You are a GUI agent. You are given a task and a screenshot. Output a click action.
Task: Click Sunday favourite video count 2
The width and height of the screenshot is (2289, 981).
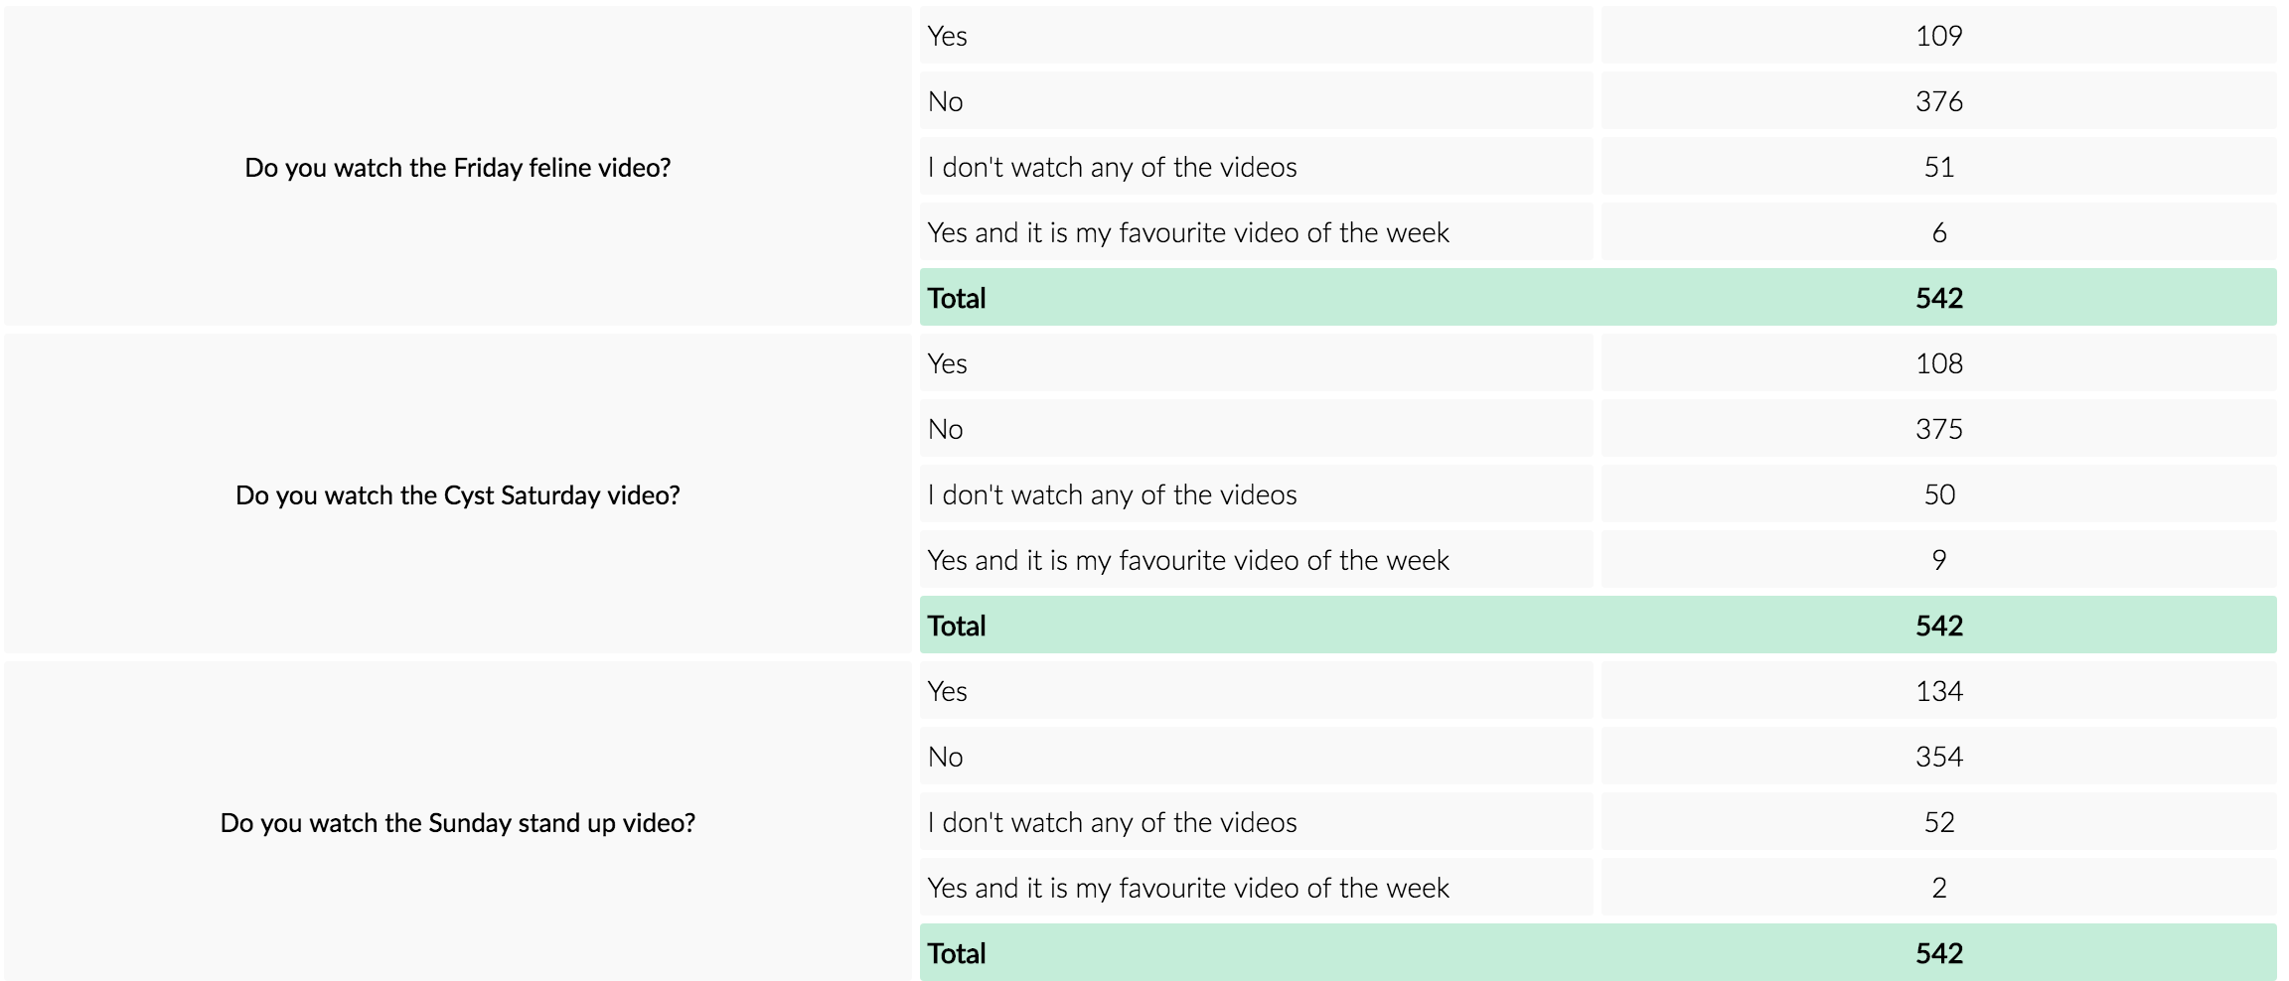(1938, 888)
